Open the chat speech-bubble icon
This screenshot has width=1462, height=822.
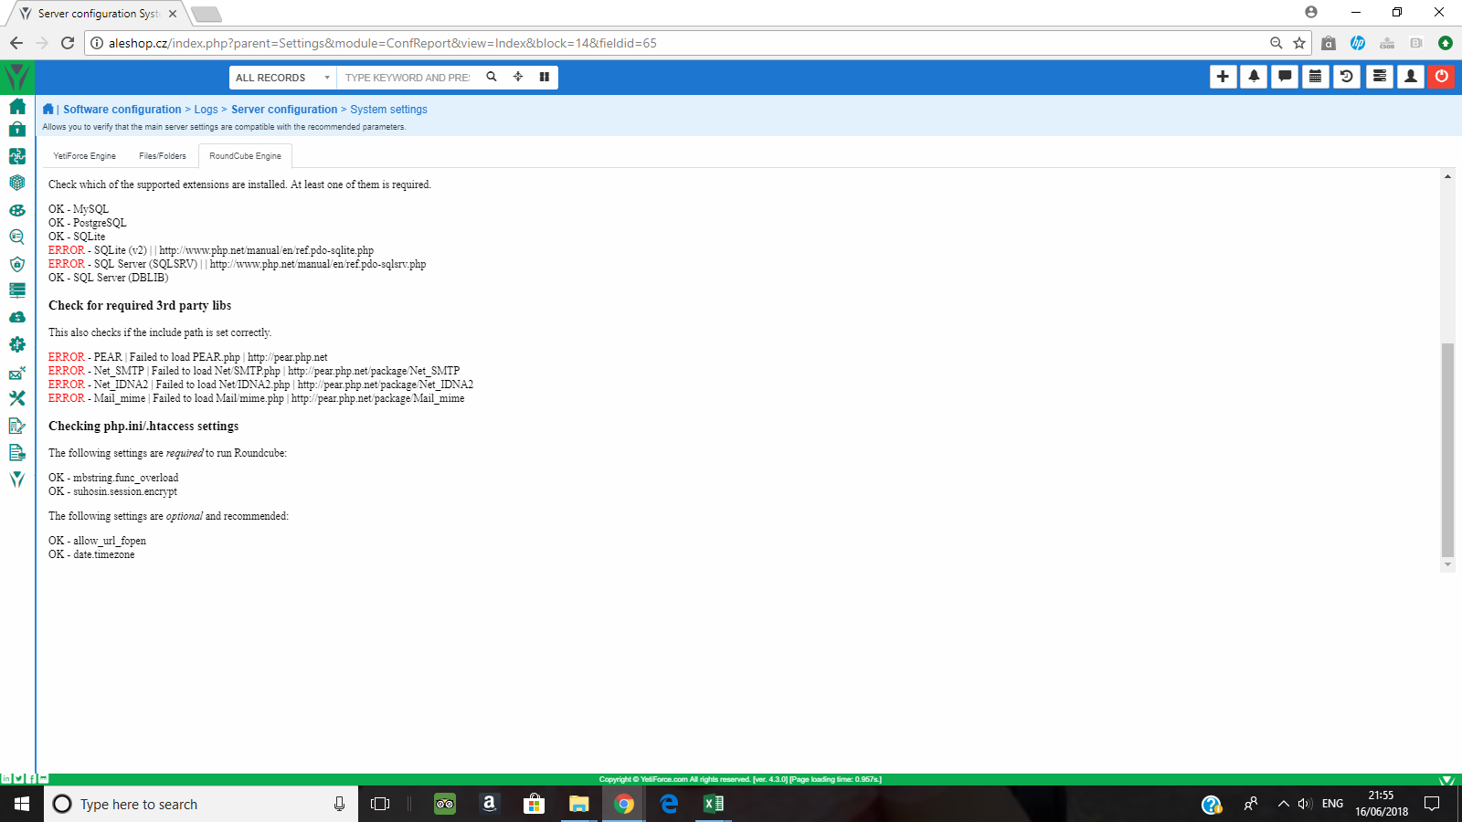(x=1284, y=77)
